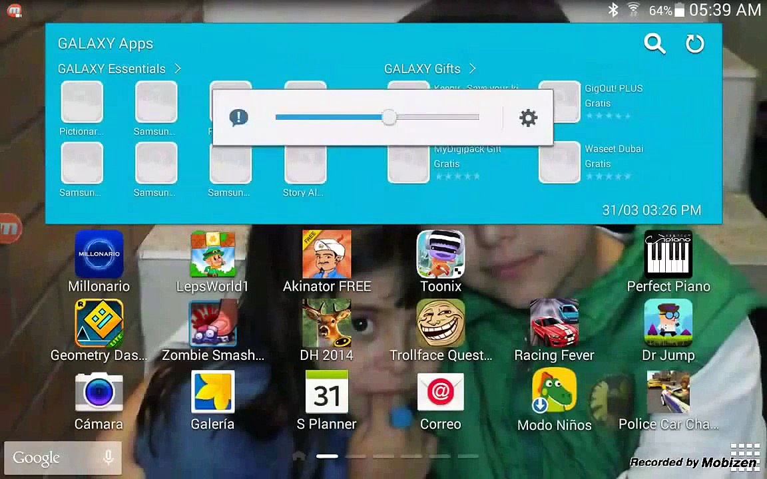This screenshot has width=767, height=479.
Task: Open S Planner calendar app
Action: coord(327,391)
